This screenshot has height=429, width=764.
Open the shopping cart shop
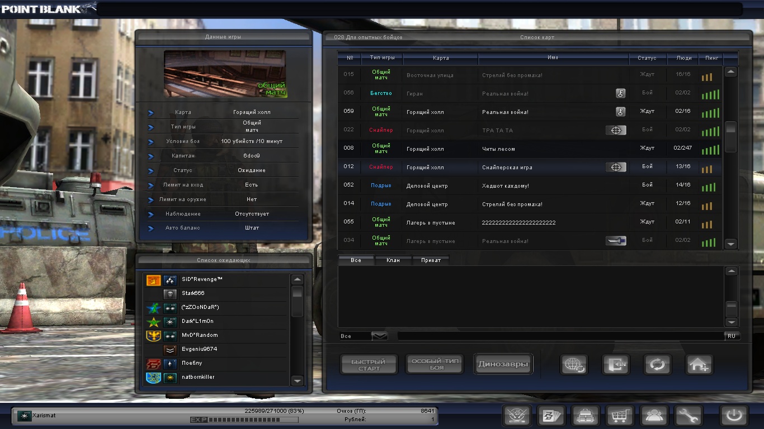tap(620, 416)
